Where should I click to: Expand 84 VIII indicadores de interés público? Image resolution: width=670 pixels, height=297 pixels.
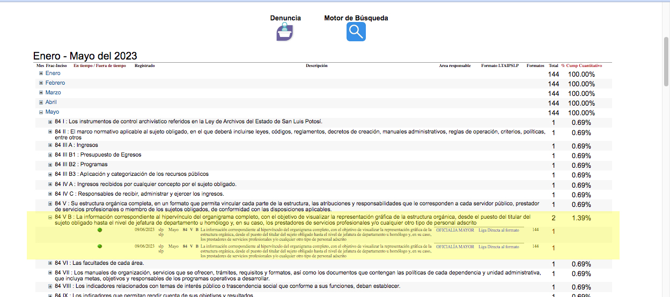(x=51, y=286)
